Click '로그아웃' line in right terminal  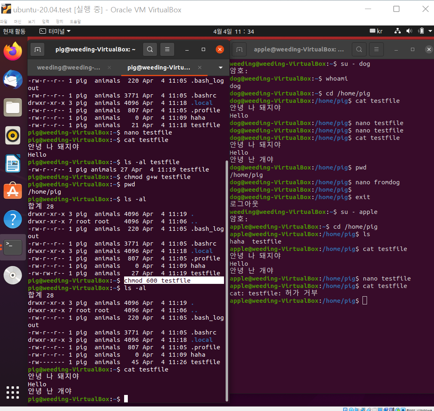coord(244,204)
